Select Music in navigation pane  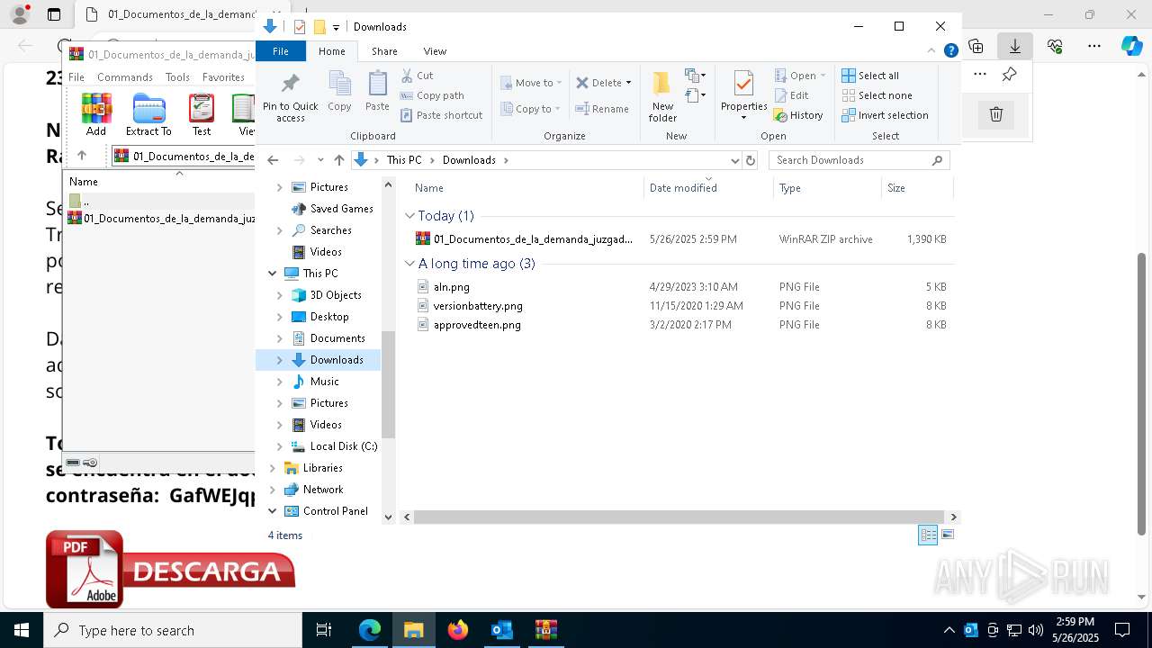point(324,382)
